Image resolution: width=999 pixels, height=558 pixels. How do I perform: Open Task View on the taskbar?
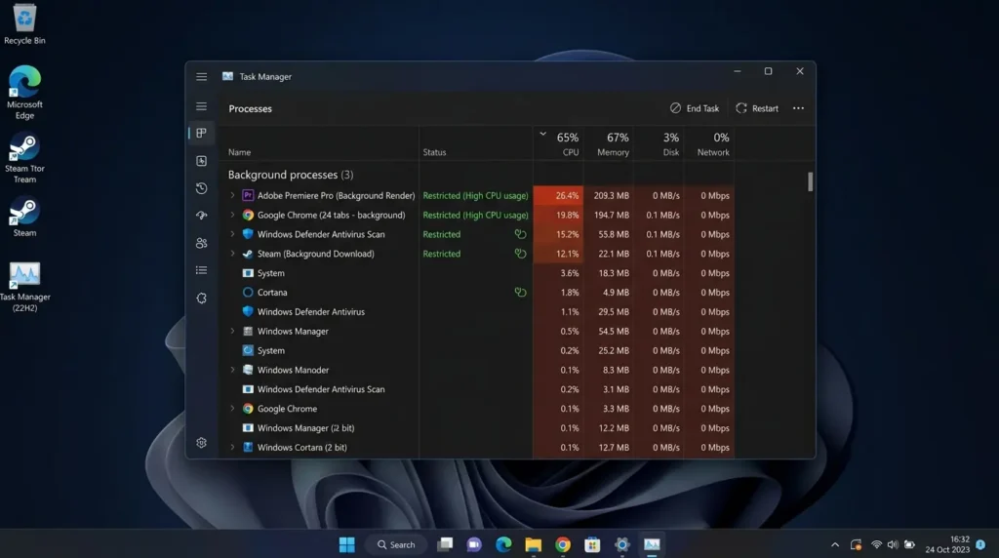pos(445,544)
